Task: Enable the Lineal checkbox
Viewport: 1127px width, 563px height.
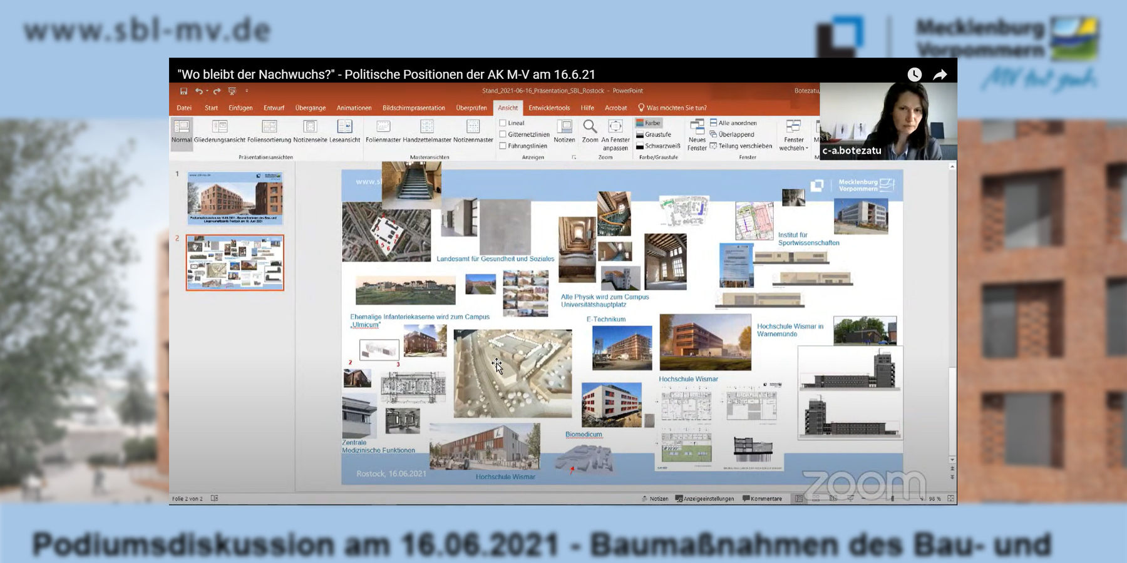Action: [503, 123]
